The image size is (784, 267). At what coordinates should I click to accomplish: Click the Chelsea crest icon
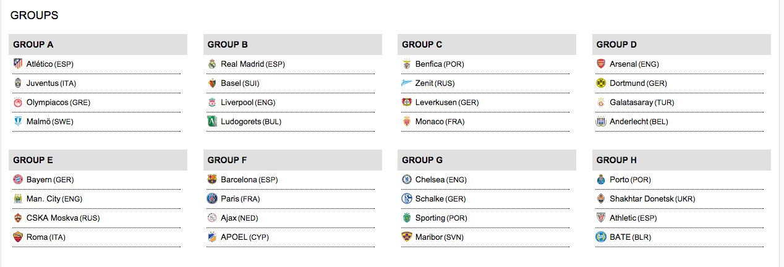pyautogui.click(x=406, y=180)
